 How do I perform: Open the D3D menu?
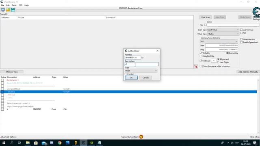coord(20,5)
